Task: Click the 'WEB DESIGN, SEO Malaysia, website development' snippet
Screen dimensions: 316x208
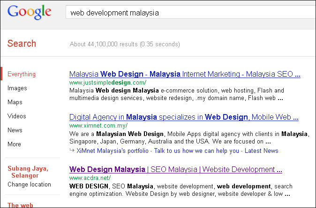Action: (x=181, y=190)
